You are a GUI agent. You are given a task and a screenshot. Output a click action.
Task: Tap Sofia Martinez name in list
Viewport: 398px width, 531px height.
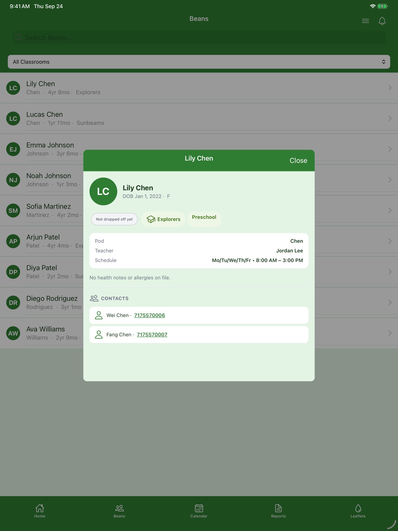pyautogui.click(x=48, y=206)
